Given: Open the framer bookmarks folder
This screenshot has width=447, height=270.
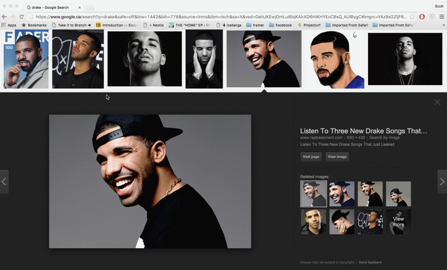Looking at the screenshot, I should (255, 25).
